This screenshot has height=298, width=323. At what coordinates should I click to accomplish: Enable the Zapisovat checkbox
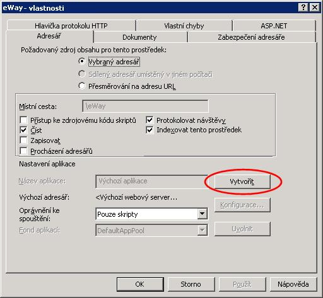[23, 140]
